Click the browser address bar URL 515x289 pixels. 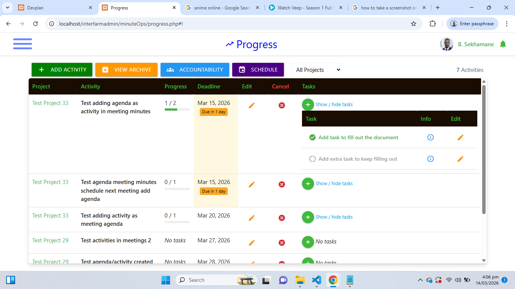click(121, 24)
